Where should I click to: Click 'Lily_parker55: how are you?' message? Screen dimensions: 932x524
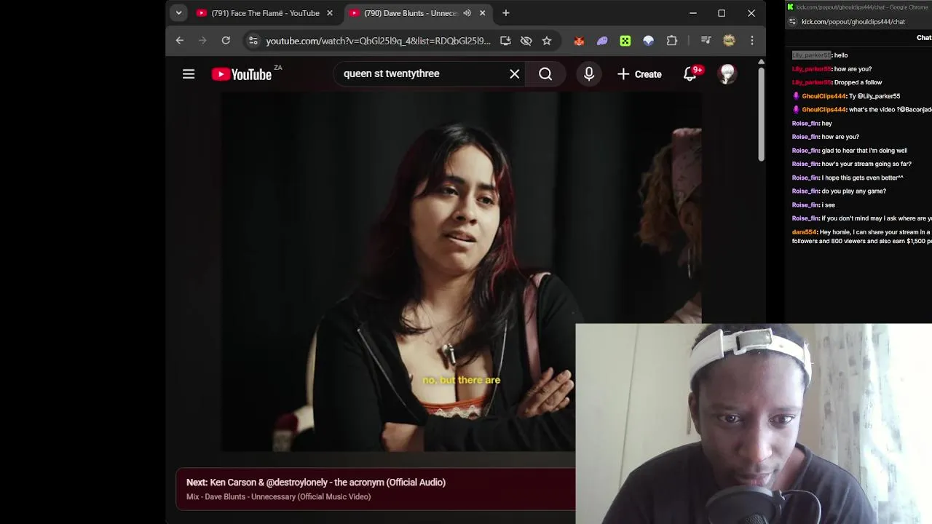coord(832,69)
